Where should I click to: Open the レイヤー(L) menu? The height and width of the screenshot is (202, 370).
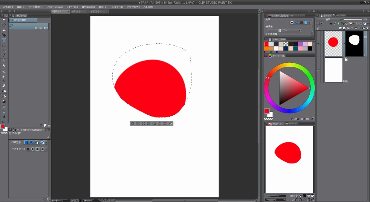pyautogui.click(x=72, y=7)
